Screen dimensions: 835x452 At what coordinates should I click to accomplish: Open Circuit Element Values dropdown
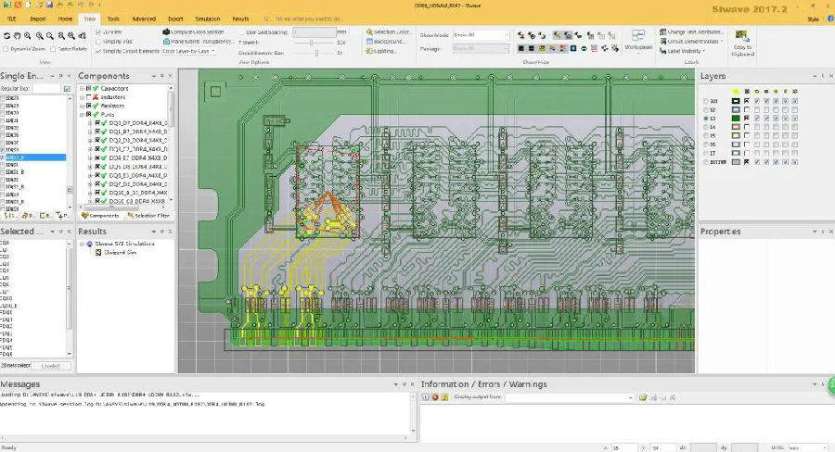[691, 42]
